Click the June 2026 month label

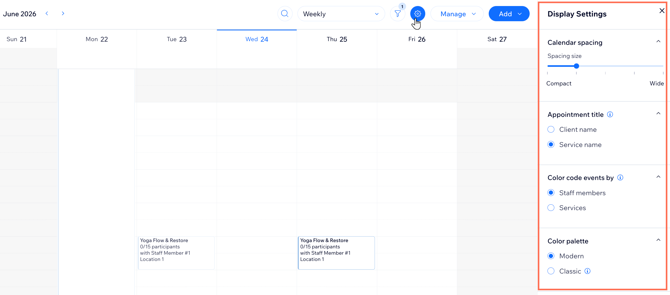tap(20, 14)
